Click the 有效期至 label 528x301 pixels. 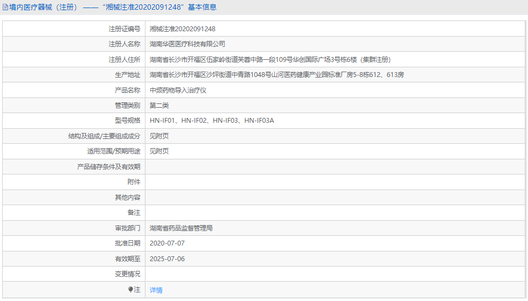click(x=128, y=259)
